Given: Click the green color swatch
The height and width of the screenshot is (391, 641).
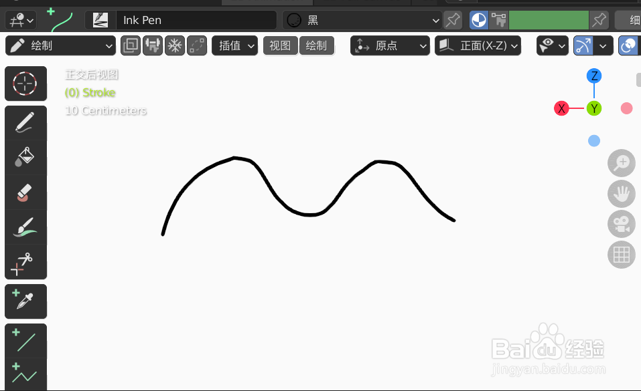Looking at the screenshot, I should (x=549, y=20).
